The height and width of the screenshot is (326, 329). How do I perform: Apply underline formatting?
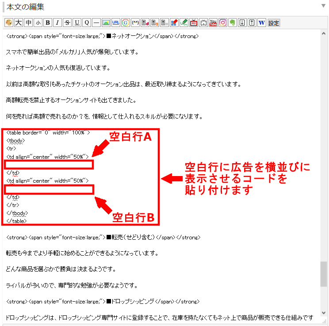pos(77,23)
